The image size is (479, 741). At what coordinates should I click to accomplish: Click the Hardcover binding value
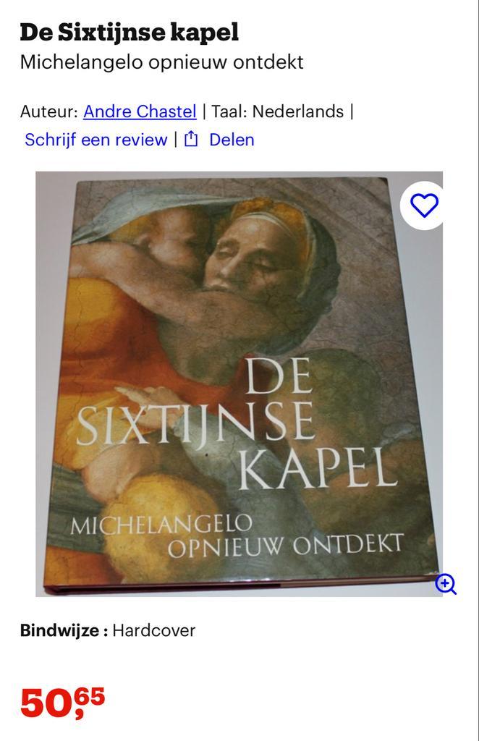coord(154,630)
